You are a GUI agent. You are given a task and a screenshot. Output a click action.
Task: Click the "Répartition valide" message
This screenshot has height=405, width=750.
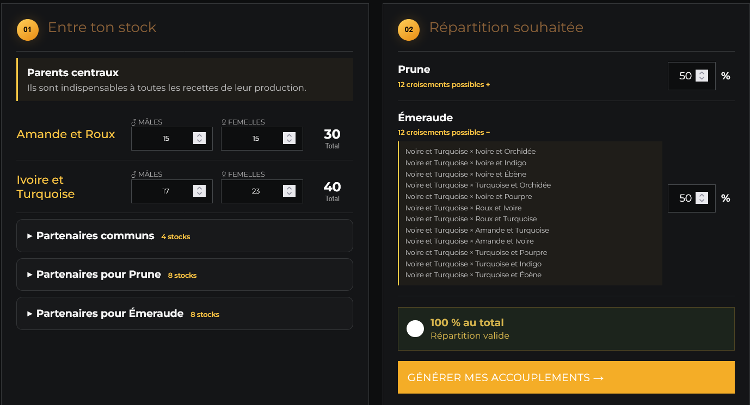[470, 336]
